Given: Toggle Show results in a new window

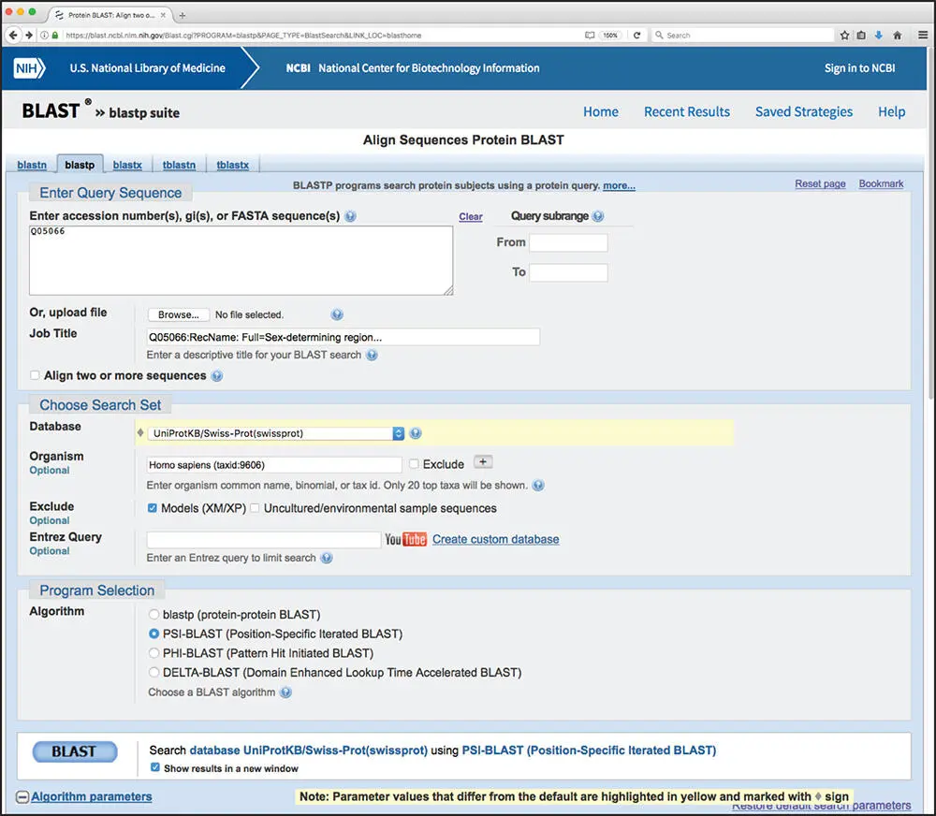Looking at the screenshot, I should pyautogui.click(x=155, y=767).
